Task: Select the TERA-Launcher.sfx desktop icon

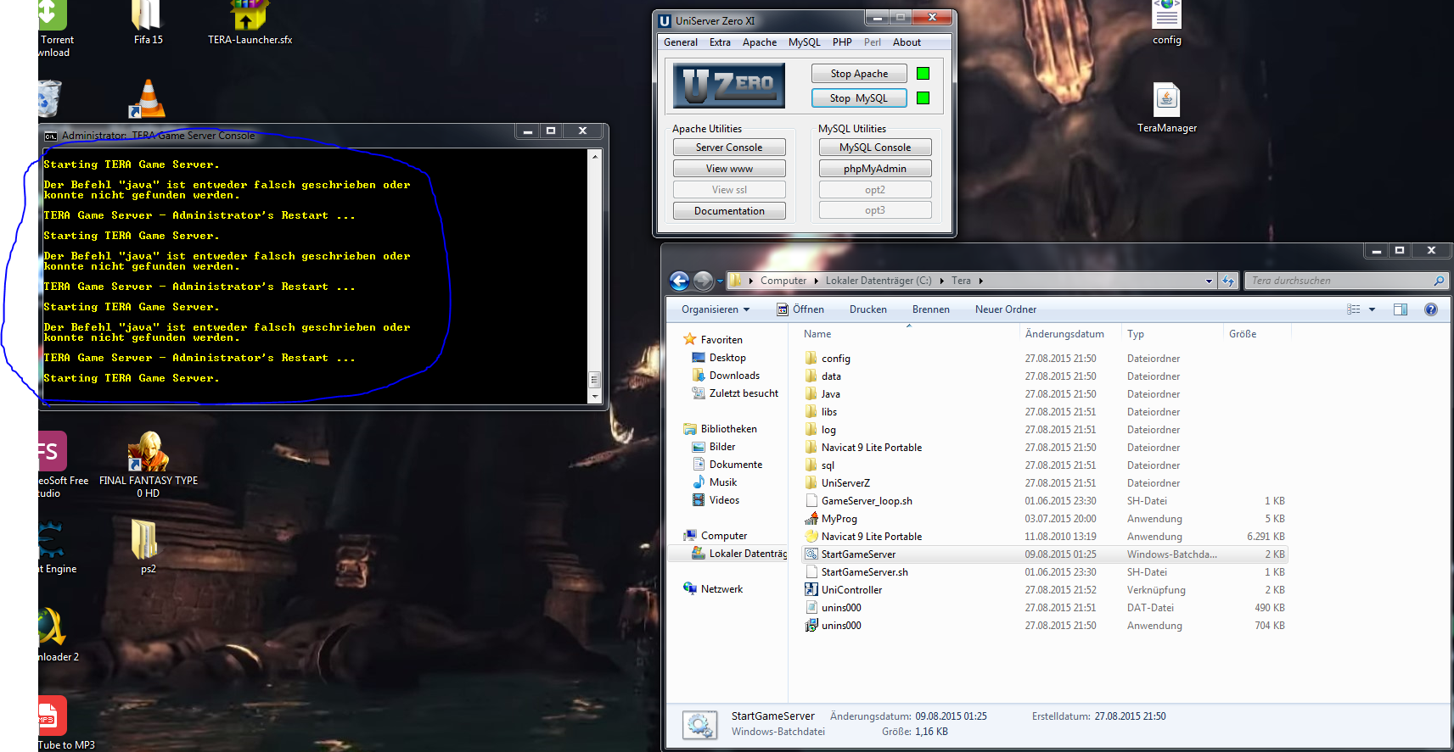Action: 250,15
